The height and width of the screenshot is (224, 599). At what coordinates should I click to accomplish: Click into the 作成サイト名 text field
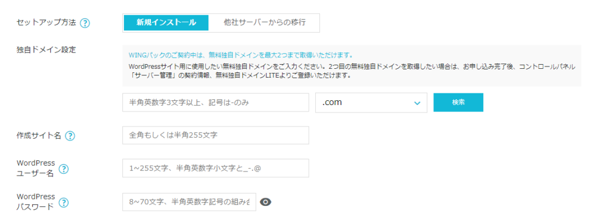(x=215, y=135)
